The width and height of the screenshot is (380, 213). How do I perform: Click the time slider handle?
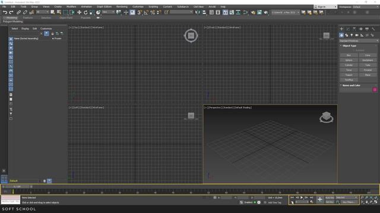[x=17, y=187]
